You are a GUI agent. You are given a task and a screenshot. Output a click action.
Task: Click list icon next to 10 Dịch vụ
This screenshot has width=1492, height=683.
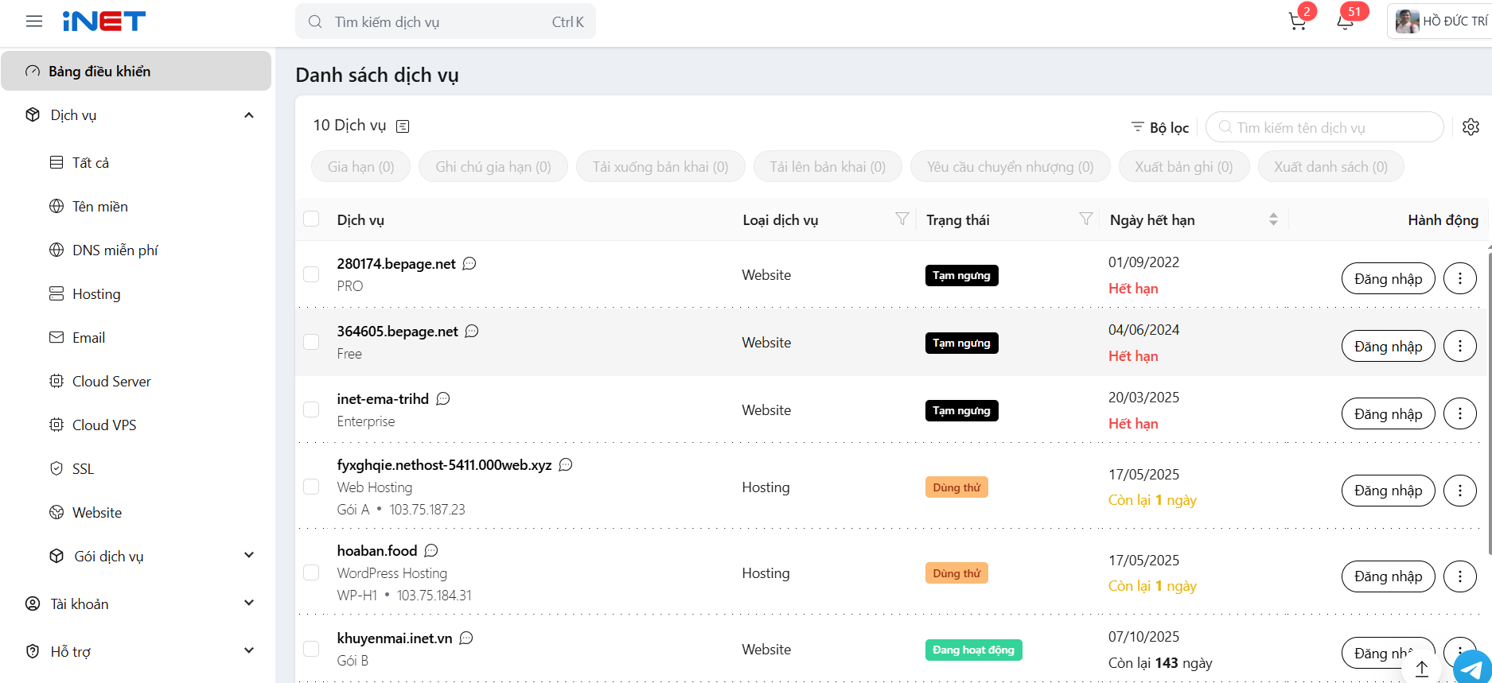[x=403, y=126]
